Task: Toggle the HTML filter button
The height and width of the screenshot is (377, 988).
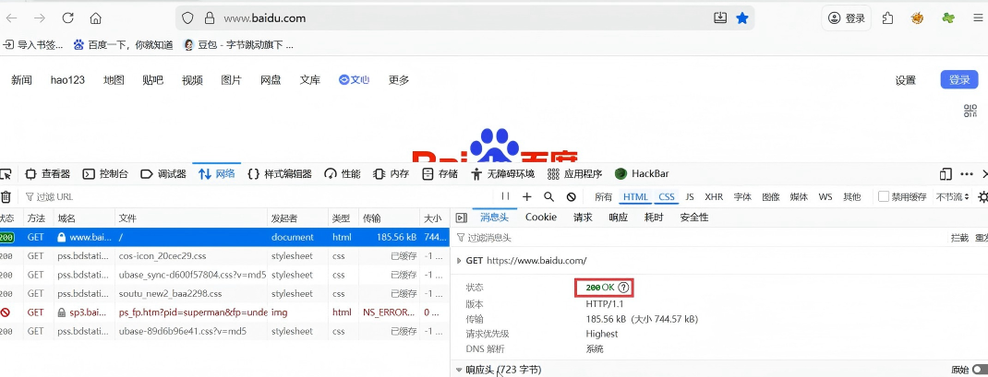Action: (x=635, y=197)
